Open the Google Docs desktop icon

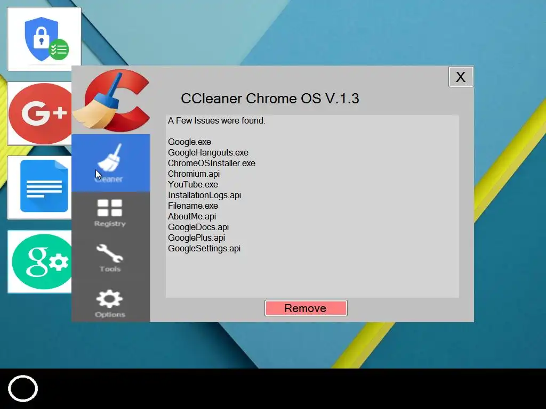tap(39, 187)
